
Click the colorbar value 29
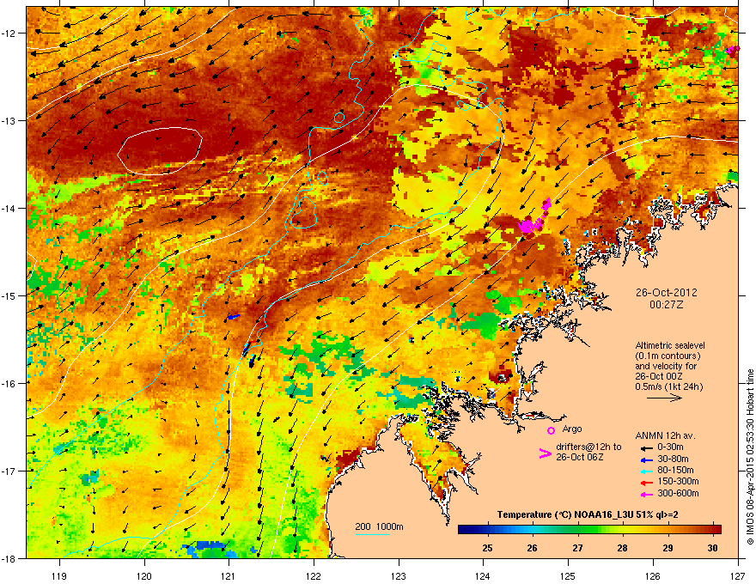tap(668, 548)
